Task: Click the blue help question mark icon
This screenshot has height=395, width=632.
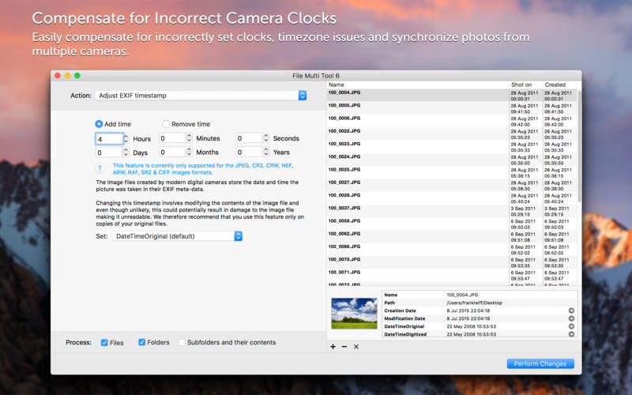Action: pyautogui.click(x=100, y=168)
